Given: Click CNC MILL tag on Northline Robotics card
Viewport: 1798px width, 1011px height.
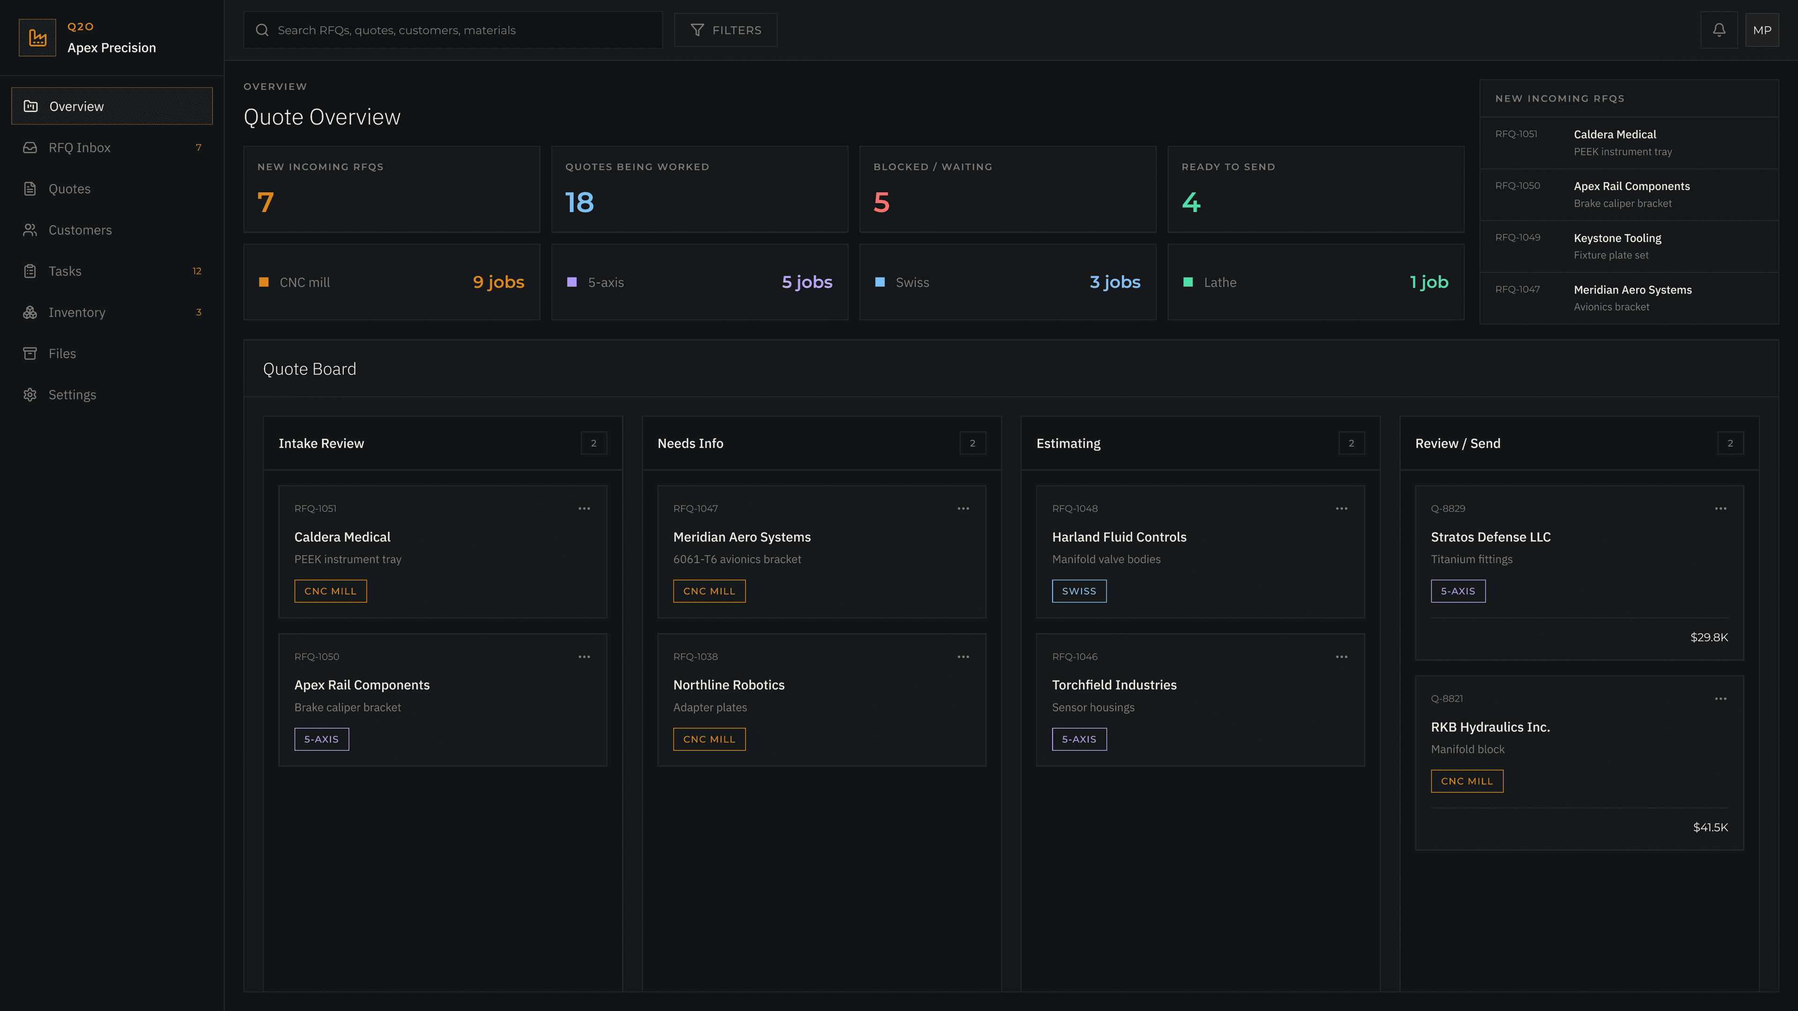Looking at the screenshot, I should point(709,739).
